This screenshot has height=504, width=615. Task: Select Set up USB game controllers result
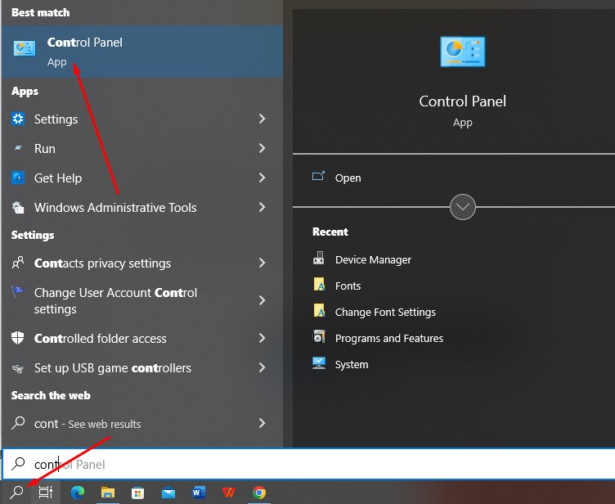coord(142,367)
